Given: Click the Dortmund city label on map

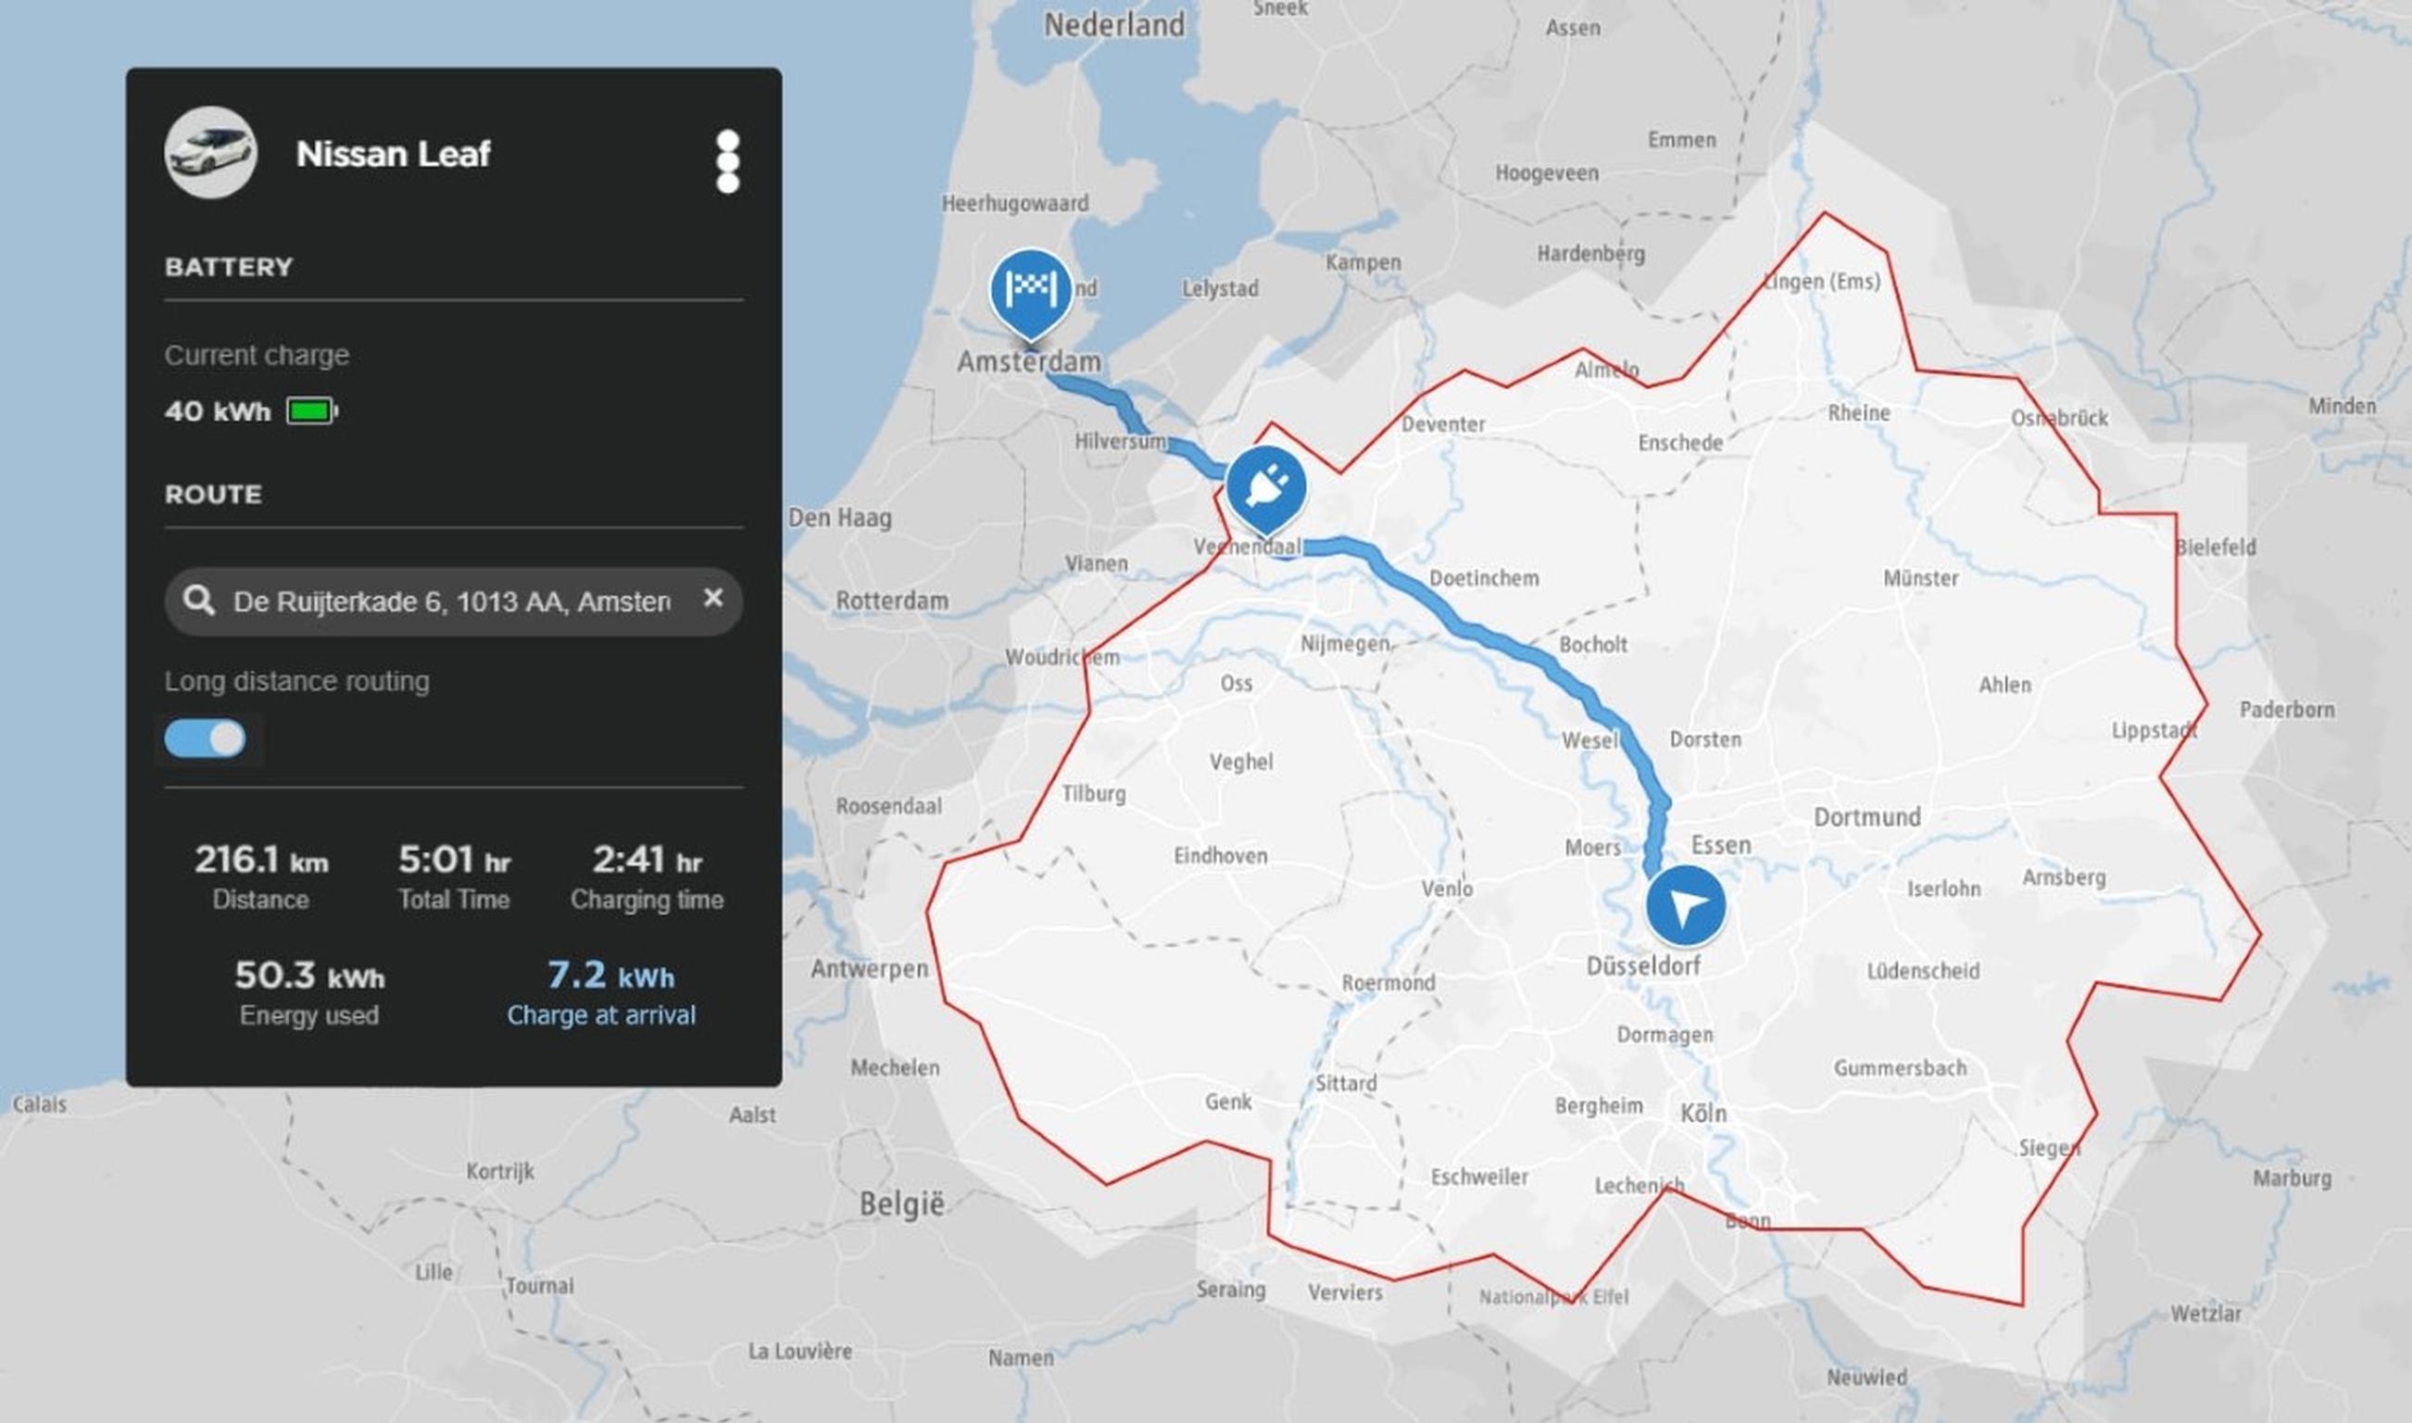Looking at the screenshot, I should (x=1867, y=817).
